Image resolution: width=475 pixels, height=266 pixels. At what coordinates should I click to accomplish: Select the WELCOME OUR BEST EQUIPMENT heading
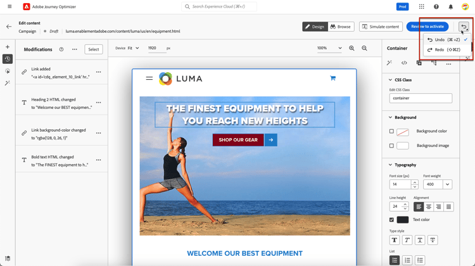point(244,253)
